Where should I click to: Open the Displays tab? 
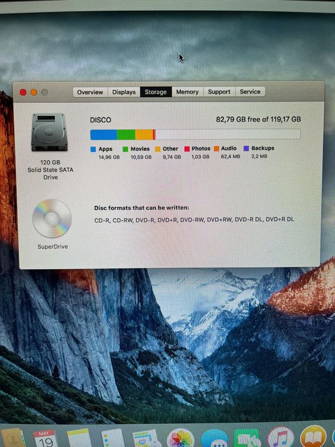[124, 92]
